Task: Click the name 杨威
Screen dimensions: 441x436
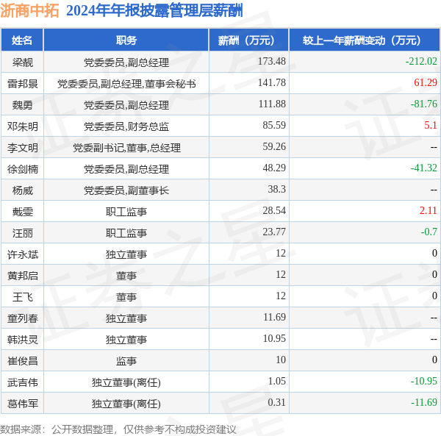Action: 23,190
